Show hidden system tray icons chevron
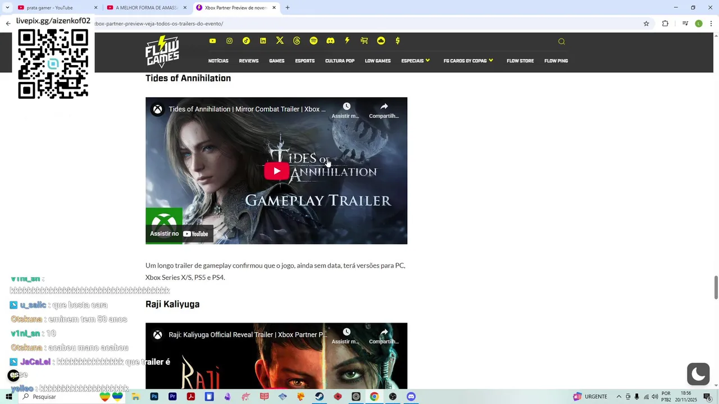The image size is (719, 404). 619,397
